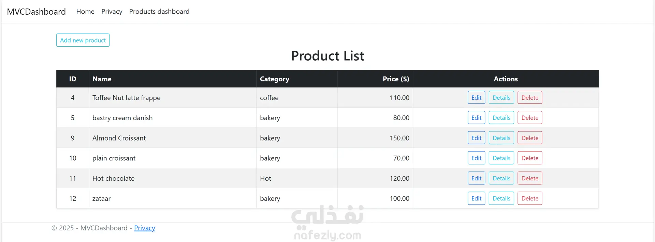Delete the zataar product
Image resolution: width=655 pixels, height=242 pixels.
[529, 198]
